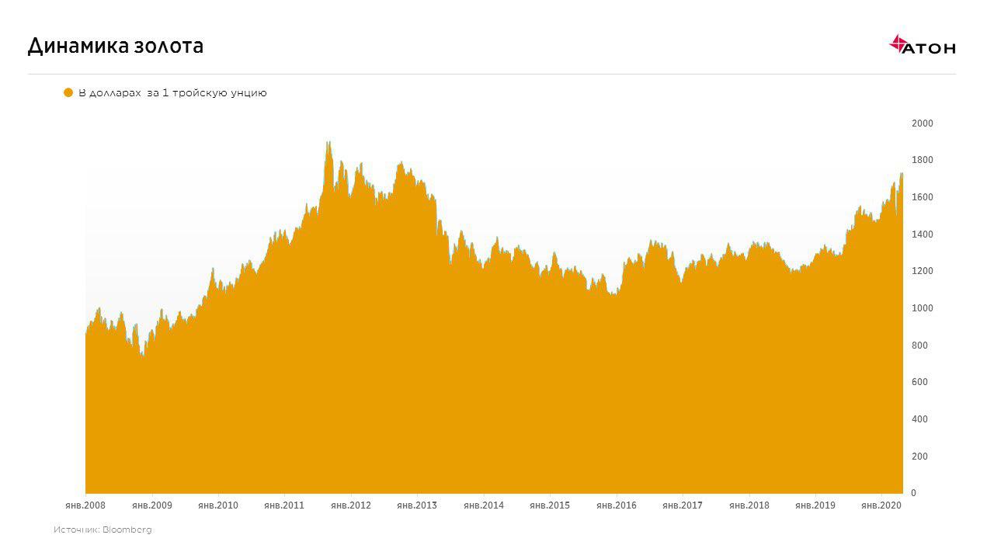
Task: Select the 'янв.2014' x-axis label
Action: point(483,505)
